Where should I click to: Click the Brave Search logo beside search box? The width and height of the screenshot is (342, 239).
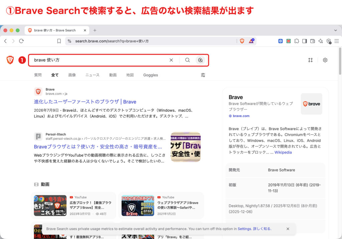[10, 60]
